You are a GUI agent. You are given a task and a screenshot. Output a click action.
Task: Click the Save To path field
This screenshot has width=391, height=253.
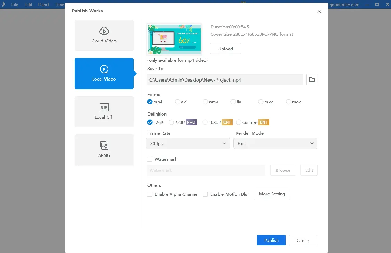click(224, 79)
